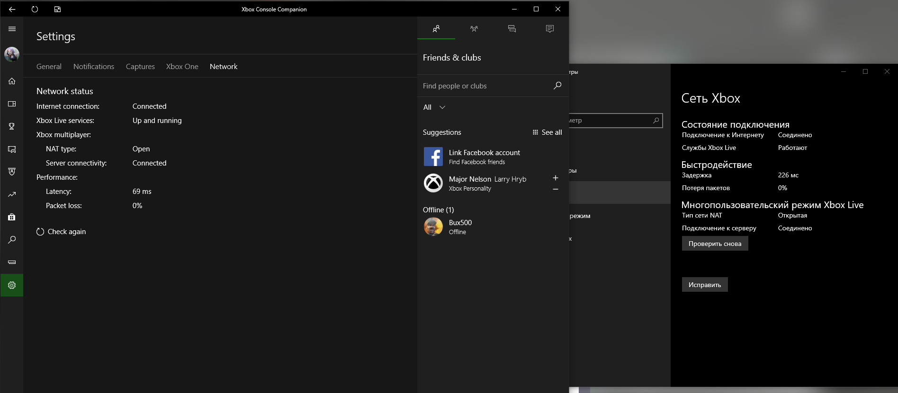Open Settings gear in sidebar
This screenshot has height=393, width=898.
tap(12, 285)
